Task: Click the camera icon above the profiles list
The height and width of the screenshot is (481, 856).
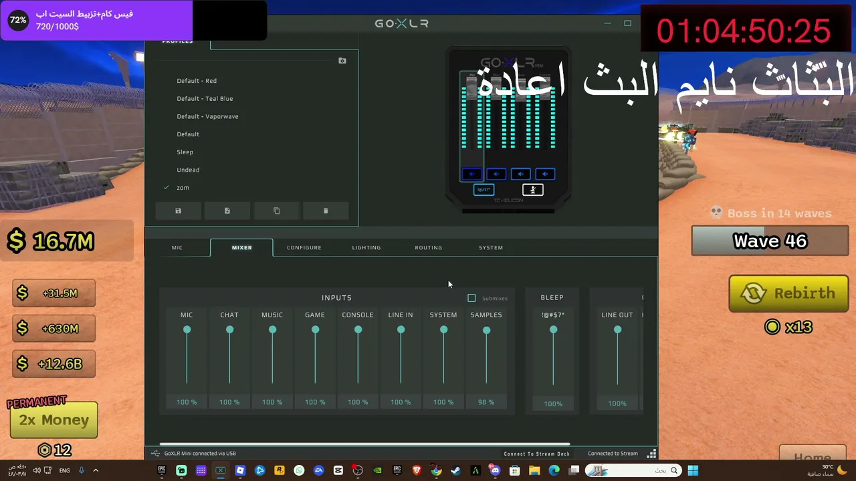Action: tap(342, 61)
